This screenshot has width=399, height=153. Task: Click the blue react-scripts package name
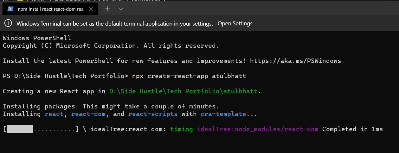point(153,114)
